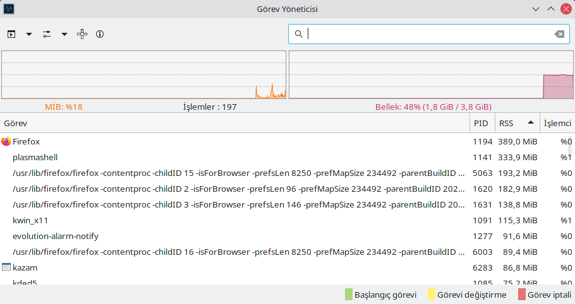Focus the process search field

429,34
